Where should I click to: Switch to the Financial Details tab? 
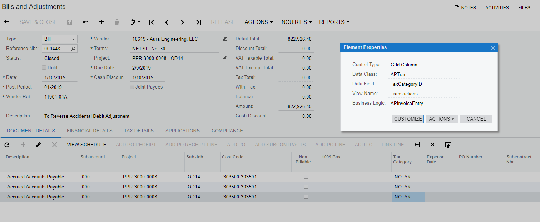pyautogui.click(x=89, y=131)
